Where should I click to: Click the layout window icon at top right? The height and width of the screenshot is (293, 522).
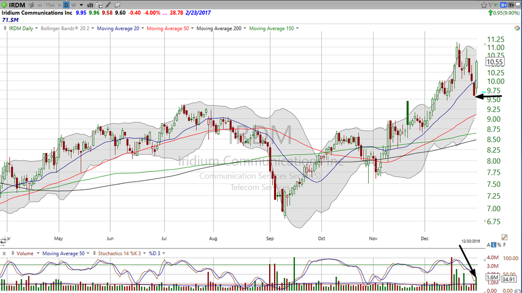(518, 5)
